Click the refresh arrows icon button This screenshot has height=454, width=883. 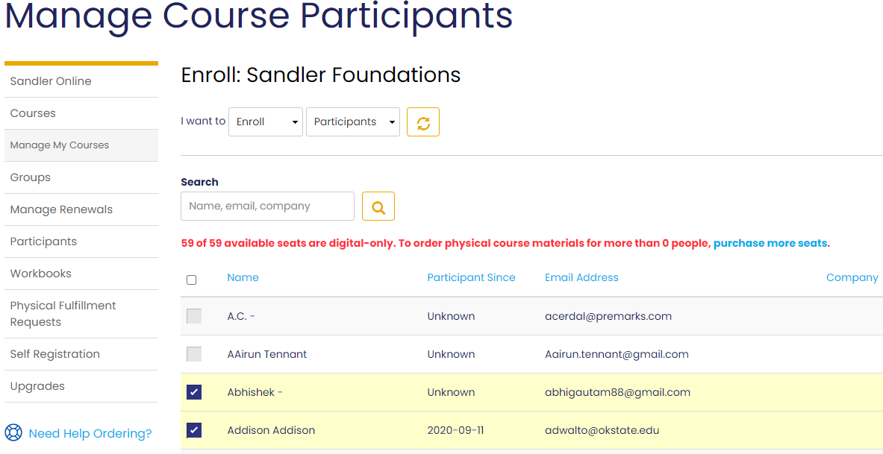pos(423,122)
